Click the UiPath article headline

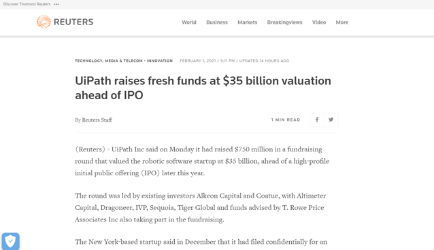point(203,88)
